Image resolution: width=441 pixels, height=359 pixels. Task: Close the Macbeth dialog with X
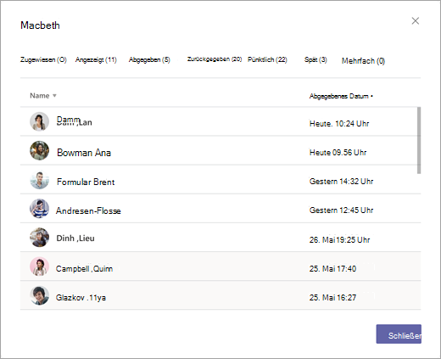coord(416,21)
